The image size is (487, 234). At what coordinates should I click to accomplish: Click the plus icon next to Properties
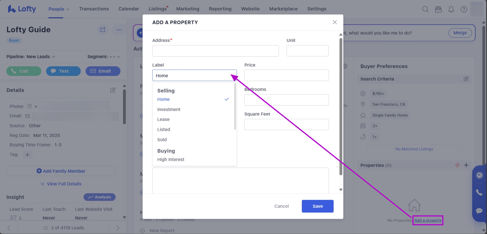[466, 165]
